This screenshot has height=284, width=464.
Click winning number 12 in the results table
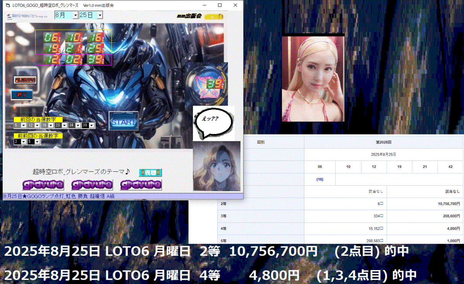point(374,167)
